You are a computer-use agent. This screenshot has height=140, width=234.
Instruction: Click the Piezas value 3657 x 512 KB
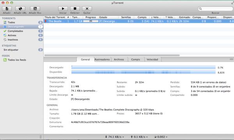coord(149,114)
